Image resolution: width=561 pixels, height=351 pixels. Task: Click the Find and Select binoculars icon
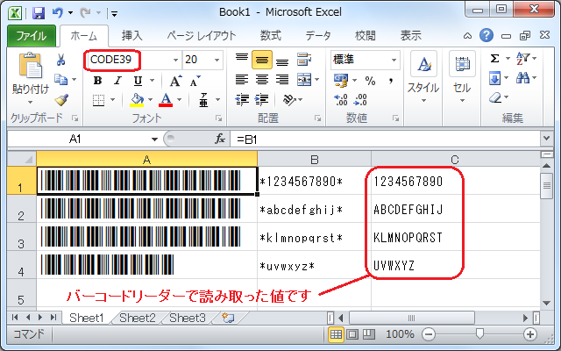[x=522, y=78]
